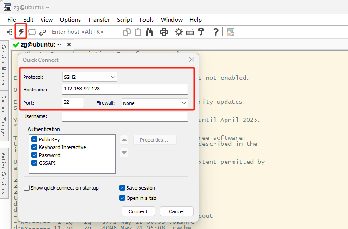Click the Port number field
Image resolution: width=348 pixels, height=229 pixels.
coord(73,102)
